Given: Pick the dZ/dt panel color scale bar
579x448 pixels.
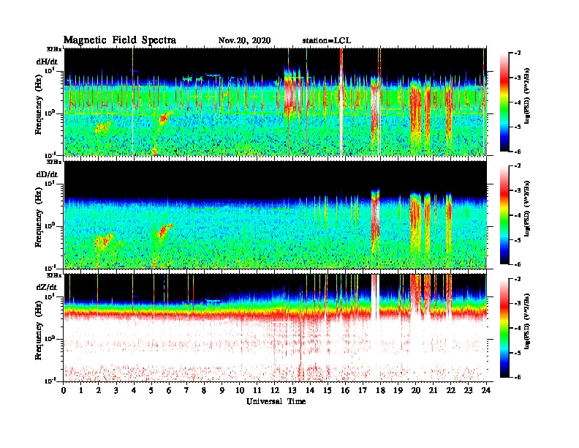Looking at the screenshot, I should tap(504, 328).
